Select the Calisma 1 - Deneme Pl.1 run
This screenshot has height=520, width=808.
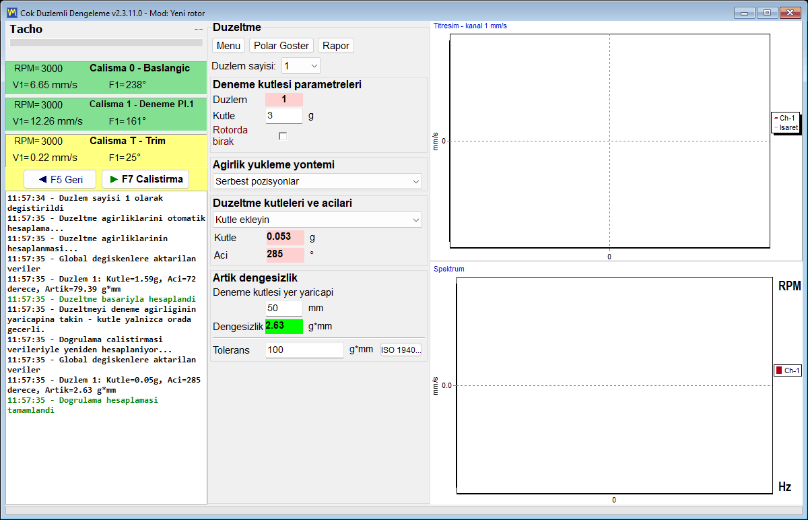[106, 114]
